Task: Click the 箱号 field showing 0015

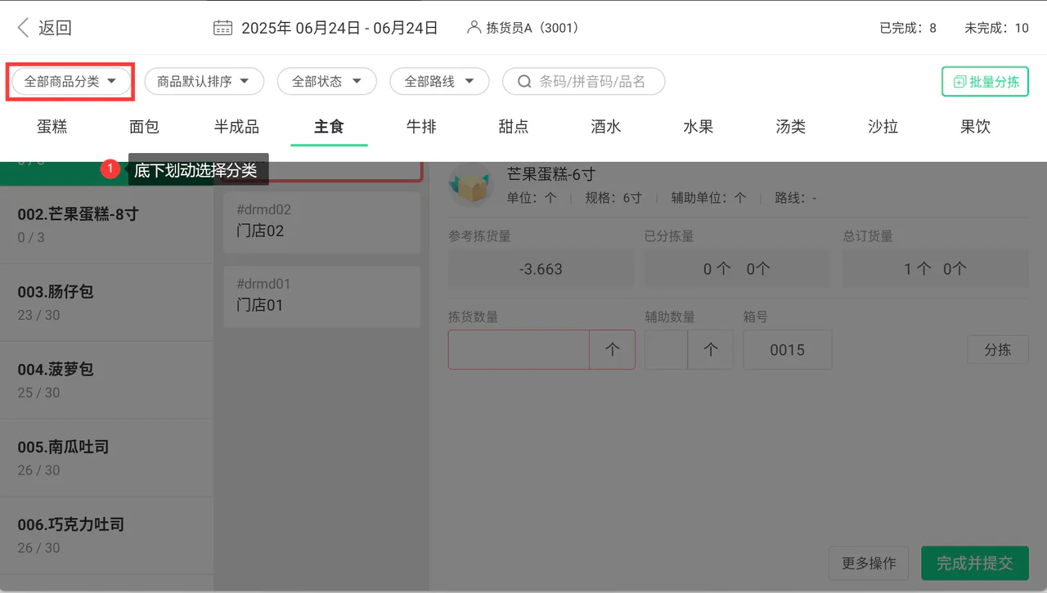Action: coord(788,350)
